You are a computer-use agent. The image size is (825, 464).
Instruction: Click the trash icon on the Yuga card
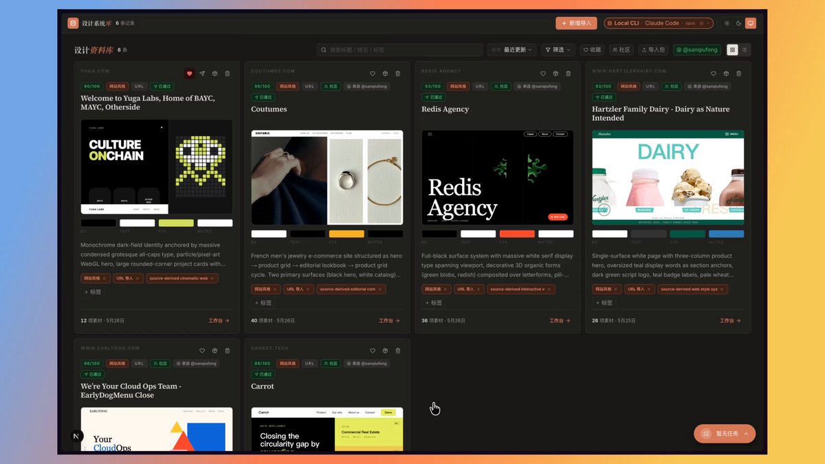(227, 74)
